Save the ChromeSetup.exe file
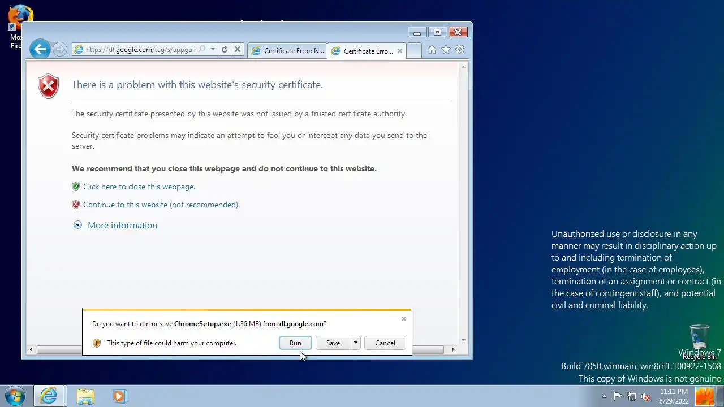The height and width of the screenshot is (407, 724). tap(333, 343)
